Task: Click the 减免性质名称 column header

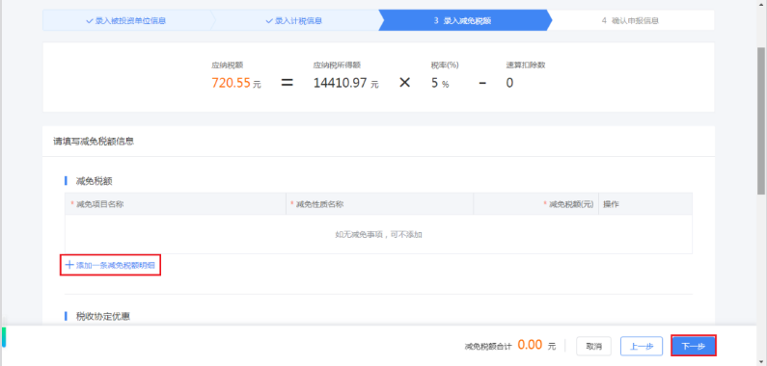Action: (x=379, y=204)
